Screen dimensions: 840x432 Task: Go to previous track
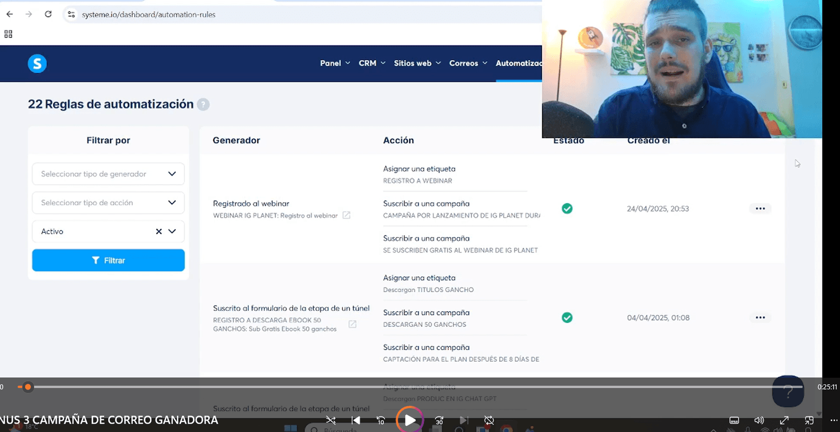(x=356, y=420)
